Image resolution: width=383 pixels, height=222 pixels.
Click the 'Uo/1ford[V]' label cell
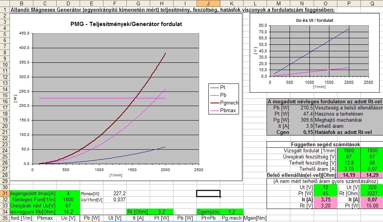tap(92, 199)
